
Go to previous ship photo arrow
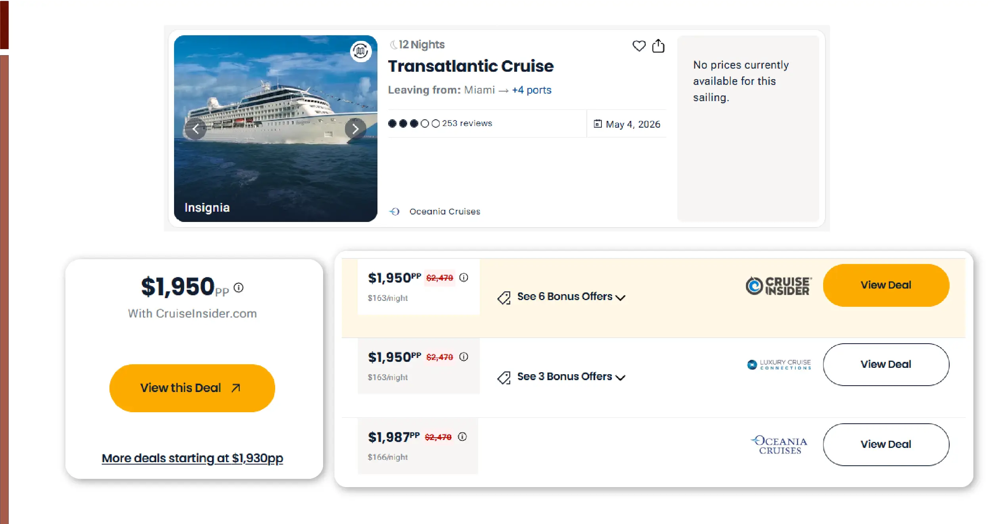pyautogui.click(x=195, y=129)
